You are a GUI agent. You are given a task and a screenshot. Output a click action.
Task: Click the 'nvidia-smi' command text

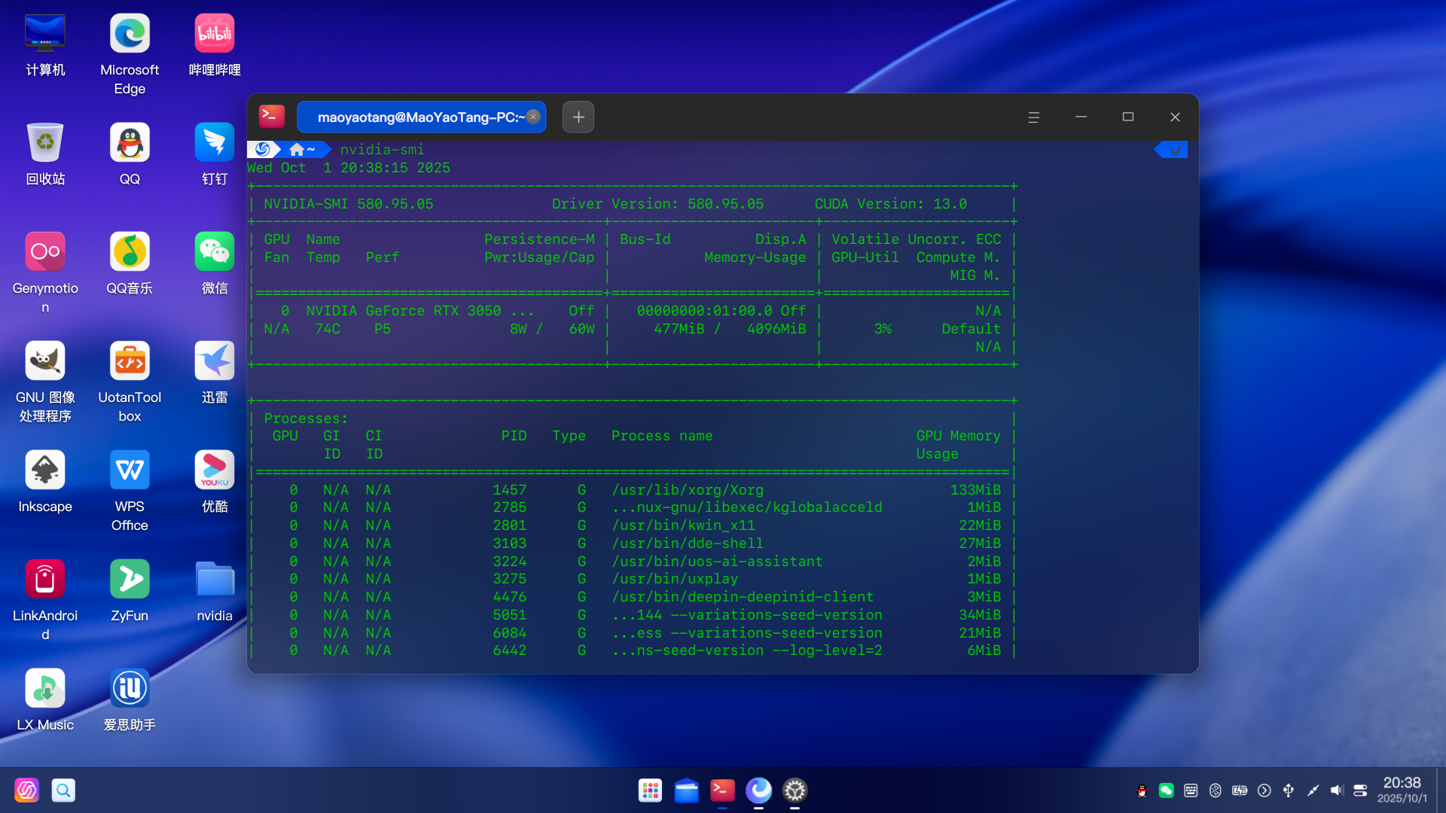382,150
